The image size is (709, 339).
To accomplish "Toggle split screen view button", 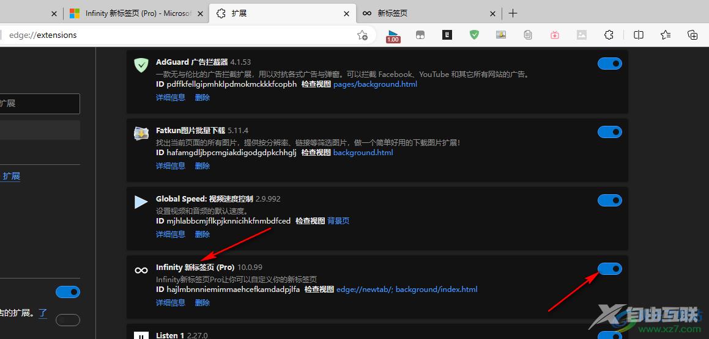I will pyautogui.click(x=639, y=35).
